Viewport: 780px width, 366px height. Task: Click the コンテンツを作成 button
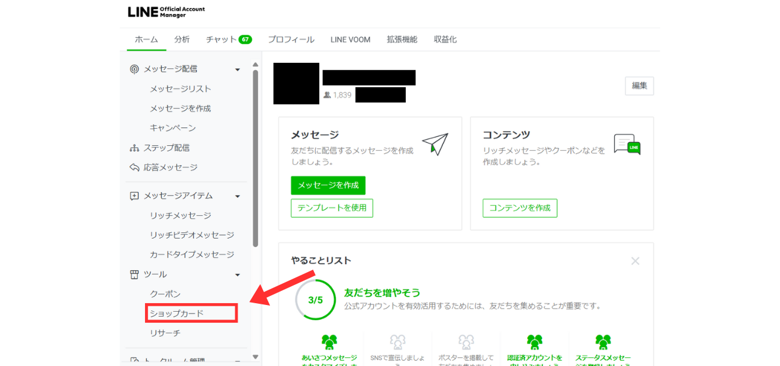(x=520, y=208)
